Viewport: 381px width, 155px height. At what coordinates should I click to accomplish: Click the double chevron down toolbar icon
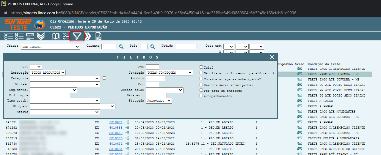pos(41,36)
